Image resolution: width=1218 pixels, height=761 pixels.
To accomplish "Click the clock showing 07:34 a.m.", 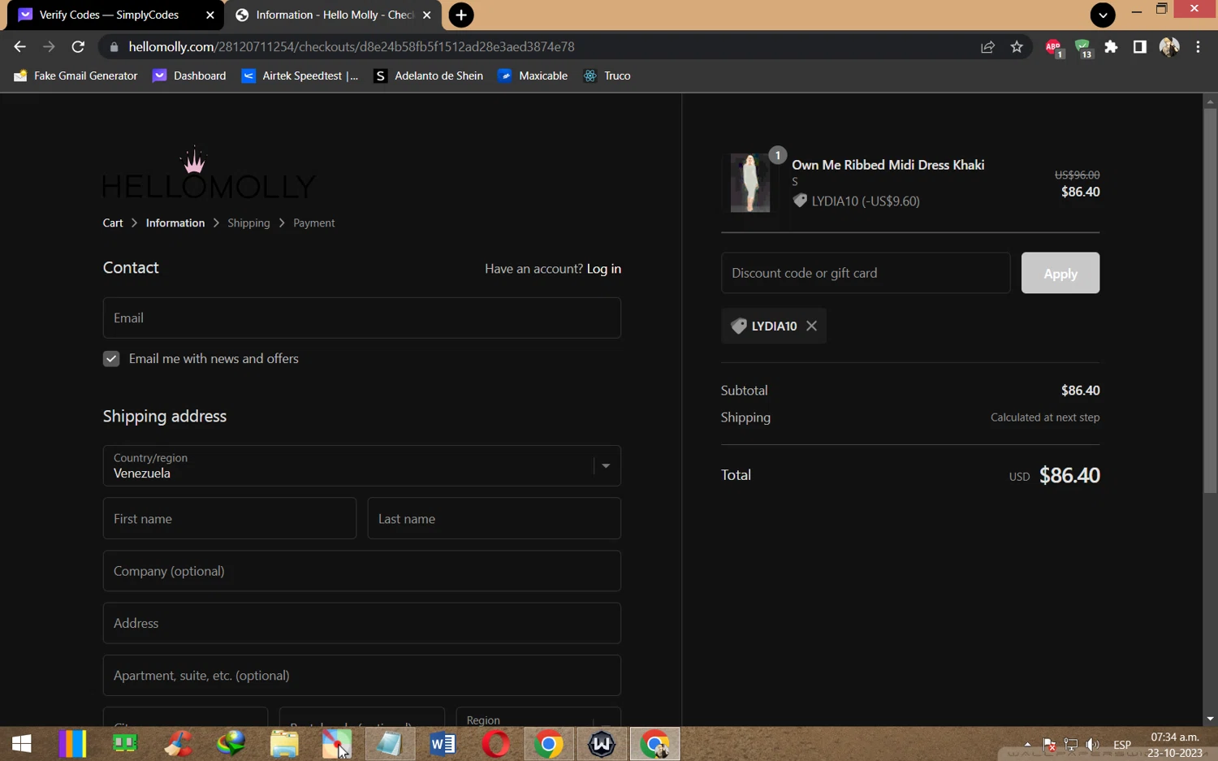I will point(1175,737).
